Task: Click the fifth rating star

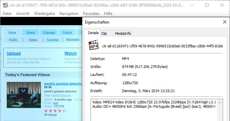Action: pyautogui.click(x=64, y=111)
